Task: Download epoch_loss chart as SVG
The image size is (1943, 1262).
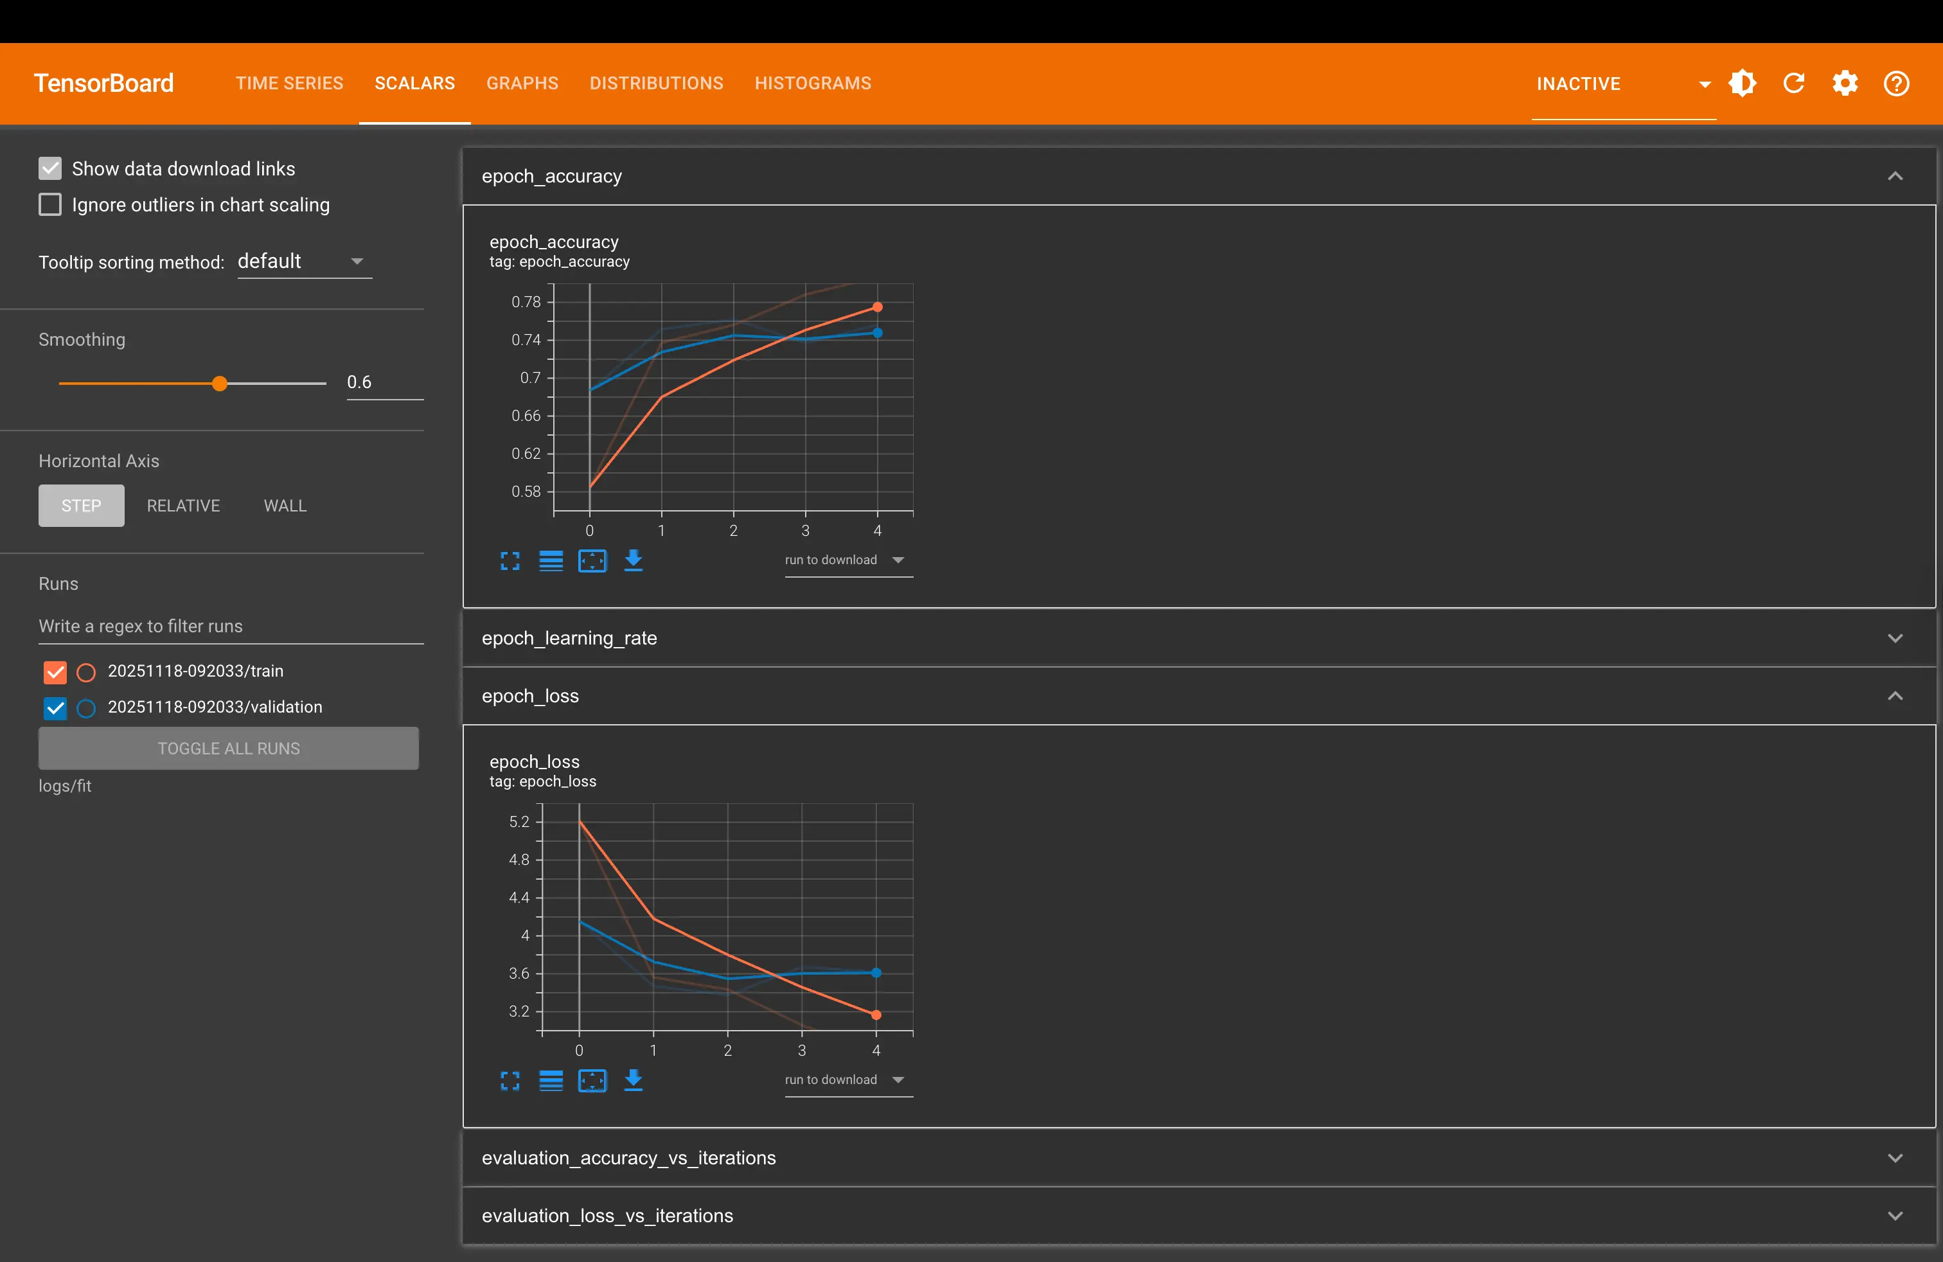Action: [x=634, y=1081]
